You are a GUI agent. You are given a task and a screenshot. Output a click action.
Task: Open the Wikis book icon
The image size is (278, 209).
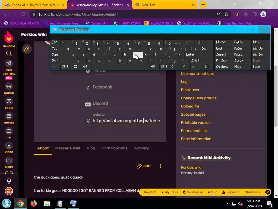click(x=9, y=161)
